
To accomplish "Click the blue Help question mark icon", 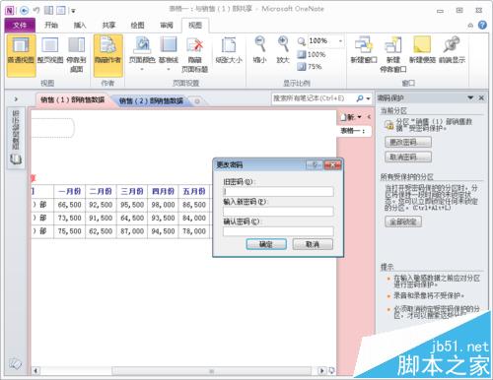I will click(482, 26).
